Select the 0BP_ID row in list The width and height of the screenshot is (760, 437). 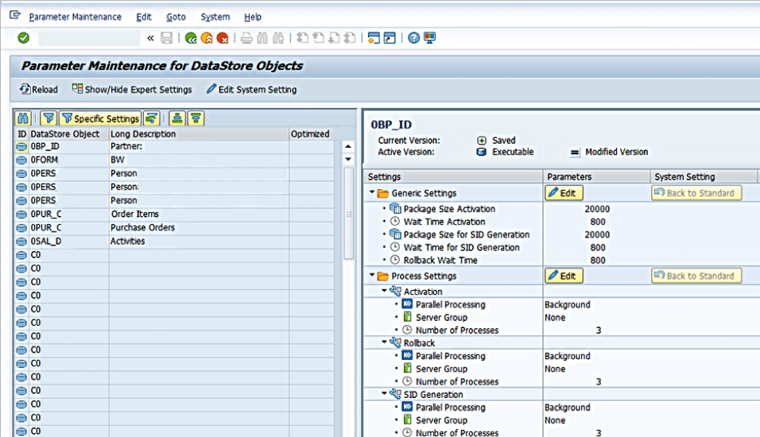coord(174,146)
